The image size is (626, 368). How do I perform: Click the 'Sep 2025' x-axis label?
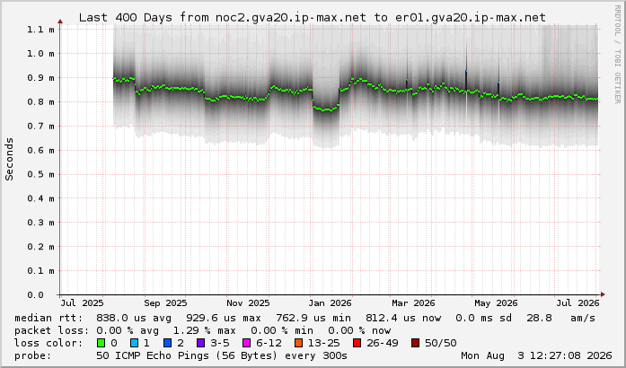coord(165,303)
